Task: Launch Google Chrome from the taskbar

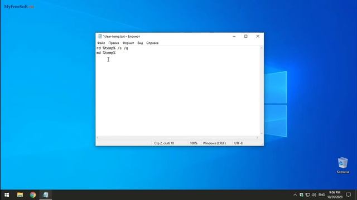Action: [x=33, y=195]
